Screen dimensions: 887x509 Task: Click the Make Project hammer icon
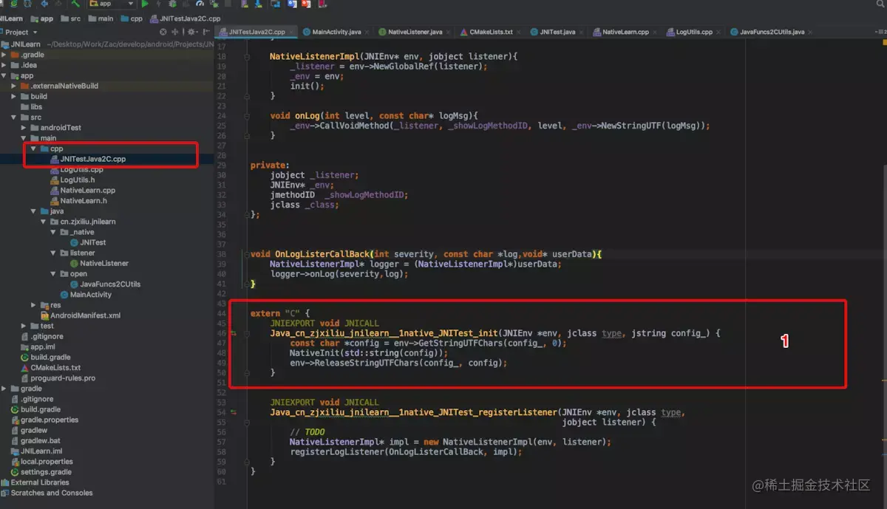click(76, 4)
